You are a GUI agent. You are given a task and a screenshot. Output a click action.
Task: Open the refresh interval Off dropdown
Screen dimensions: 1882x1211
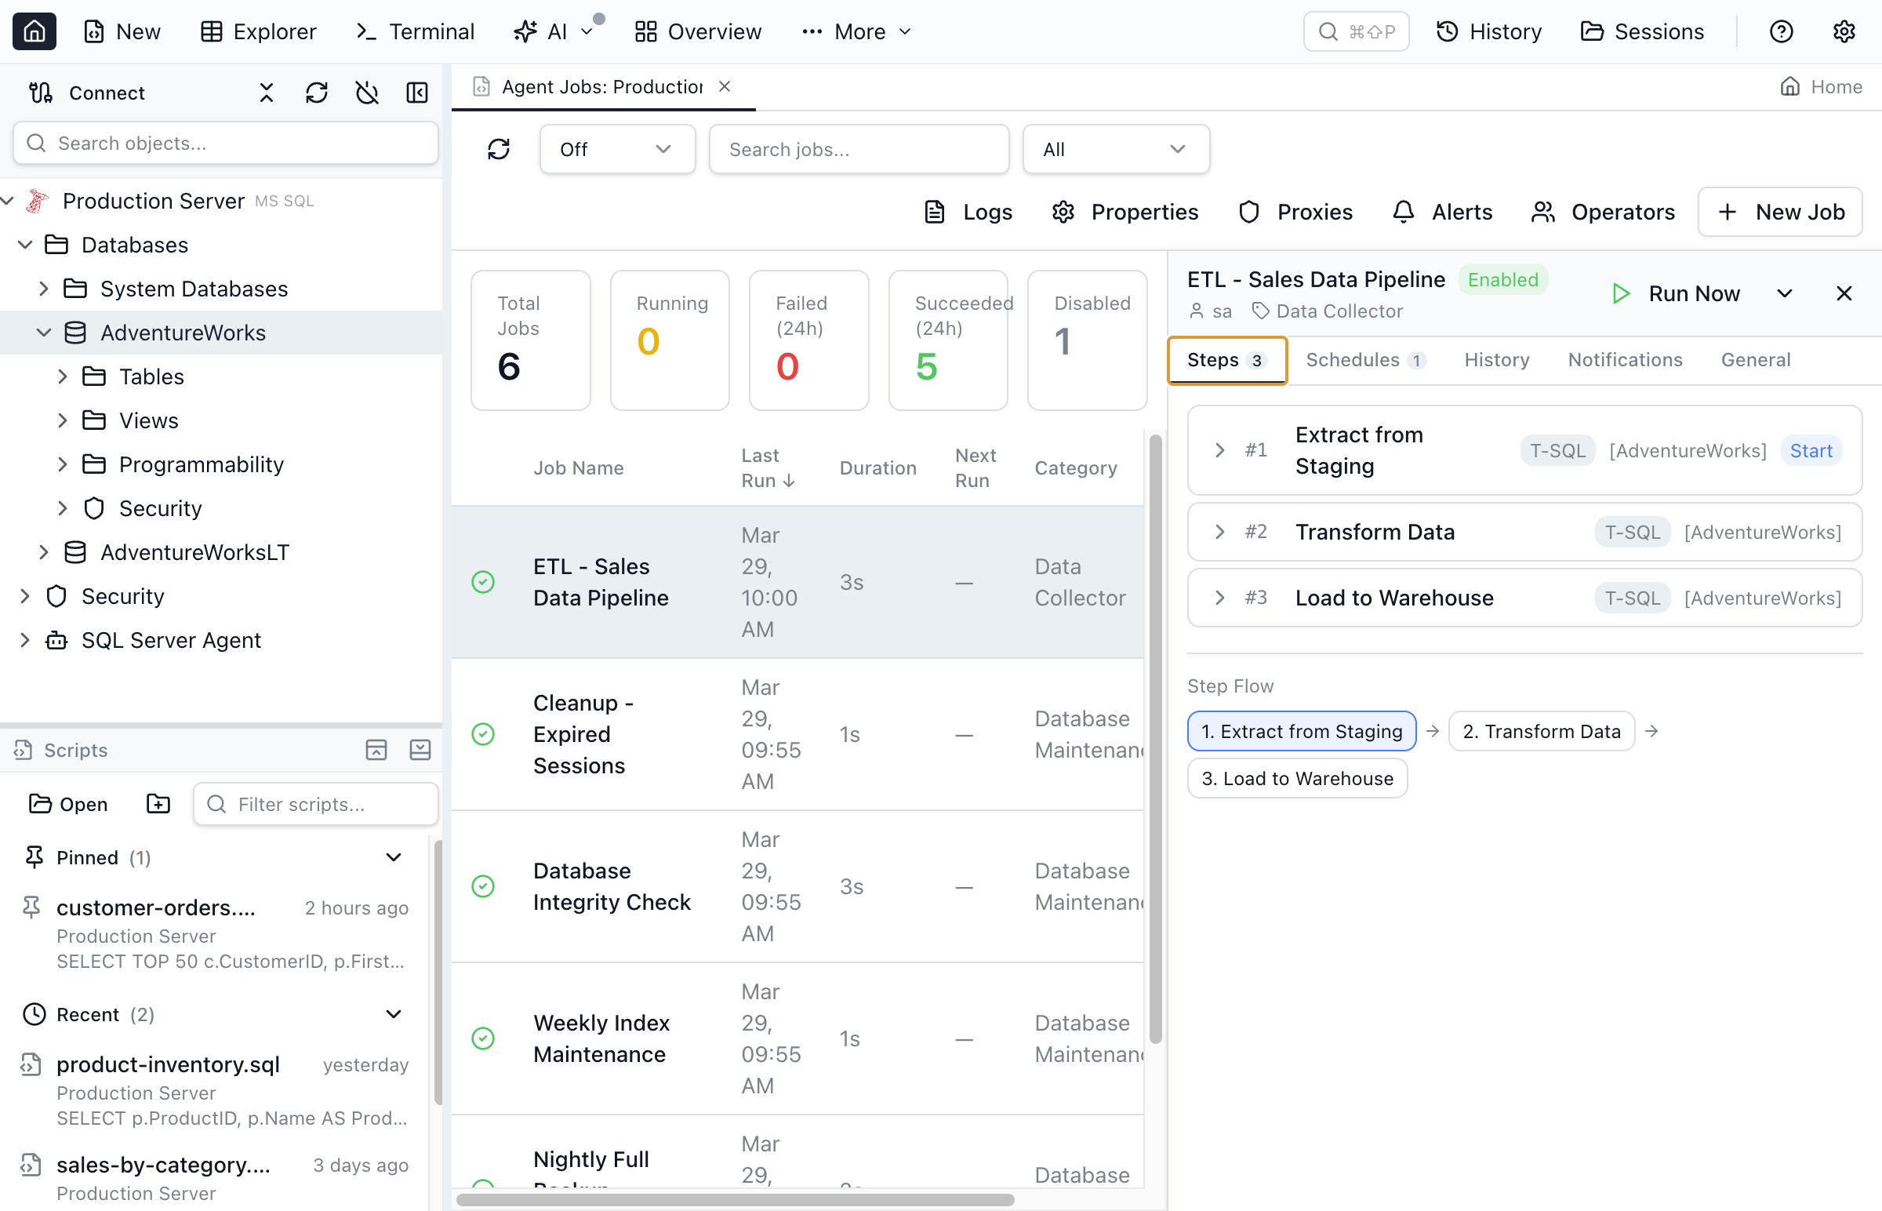617,148
